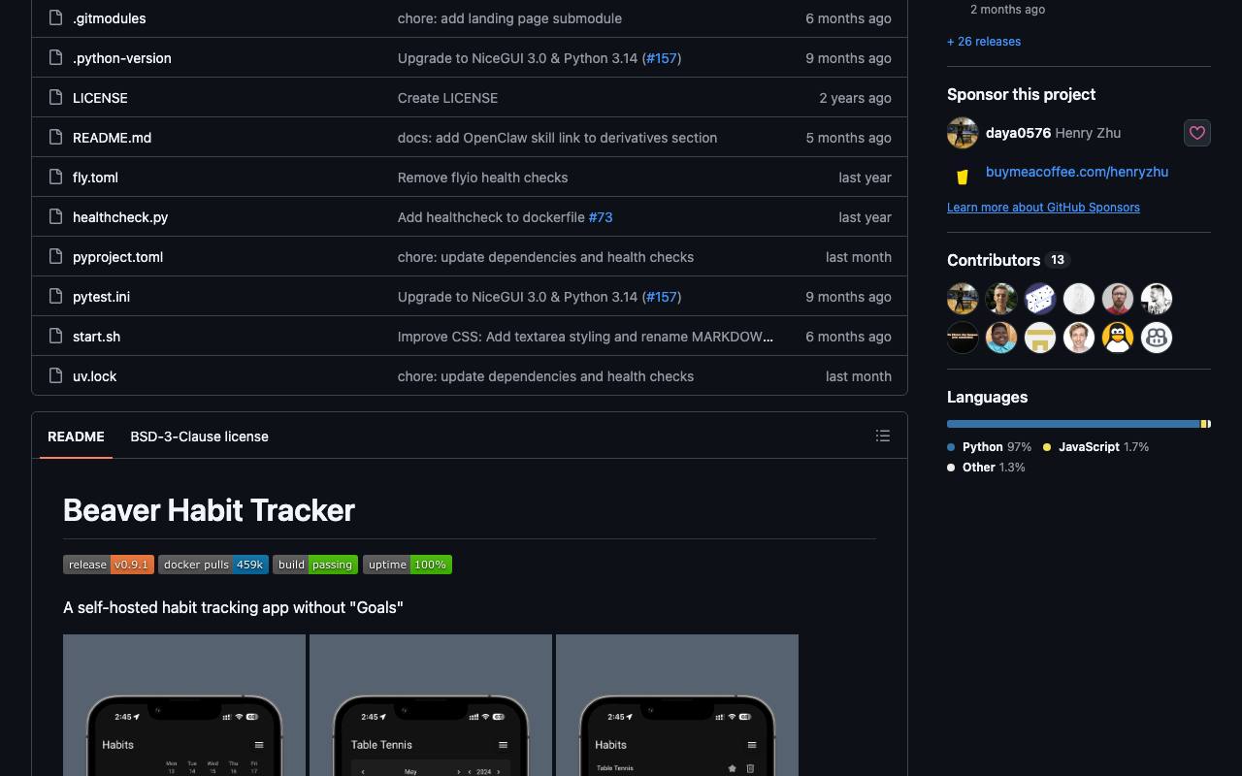Screen dimensions: 1242x776
Task: Click the file icon beside start.sh
Action: click(56, 336)
